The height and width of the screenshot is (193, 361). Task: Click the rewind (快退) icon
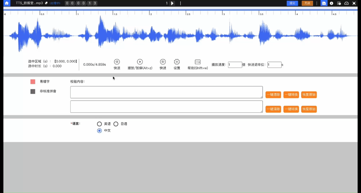point(117,62)
